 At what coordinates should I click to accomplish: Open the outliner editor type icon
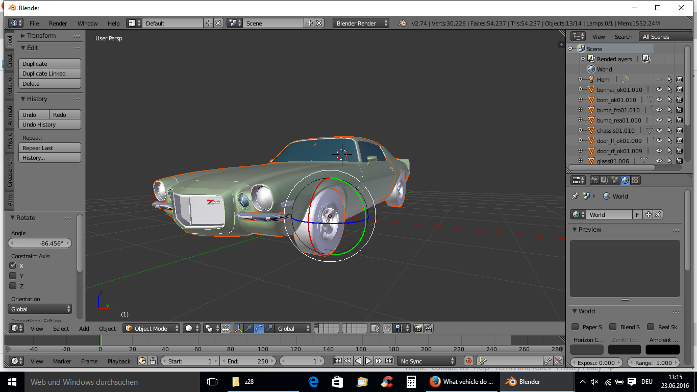(578, 37)
